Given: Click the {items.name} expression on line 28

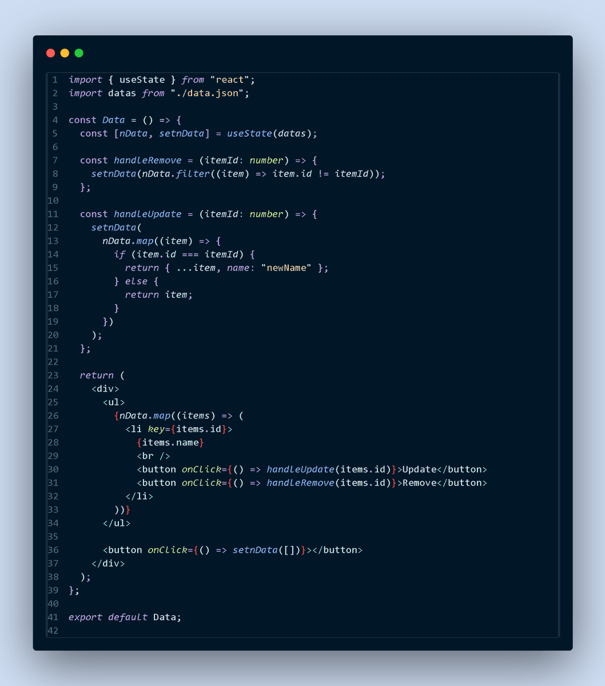Looking at the screenshot, I should click(x=170, y=442).
